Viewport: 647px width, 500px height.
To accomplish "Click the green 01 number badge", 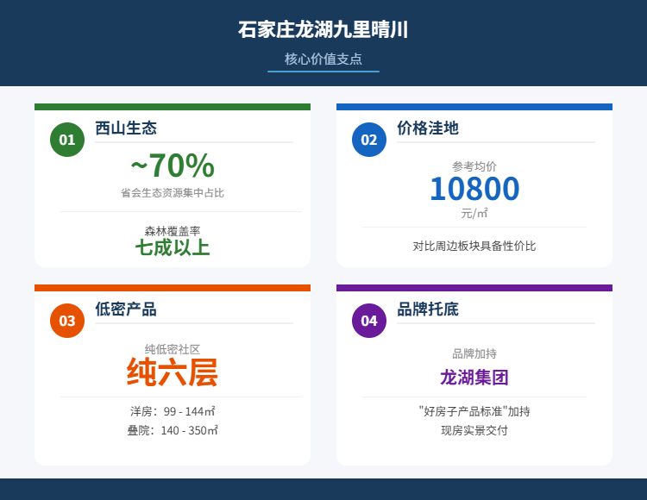I will click(67, 140).
